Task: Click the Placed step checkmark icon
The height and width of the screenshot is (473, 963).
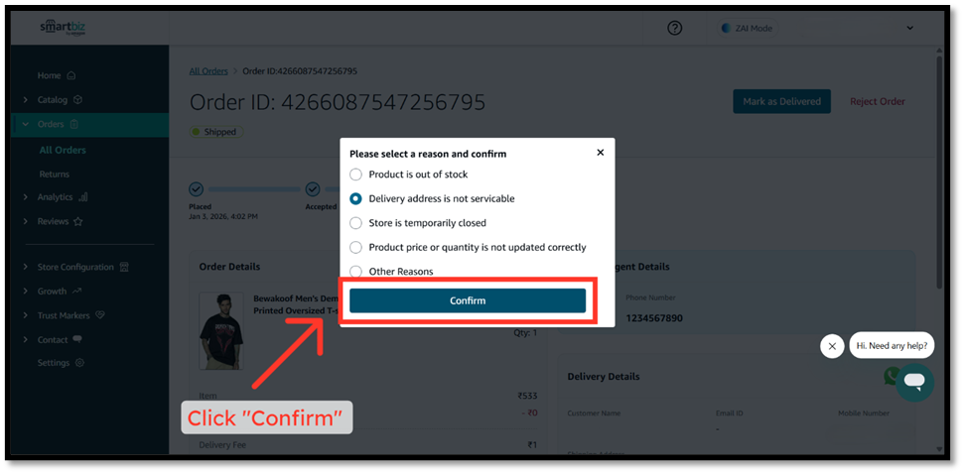Action: pyautogui.click(x=197, y=188)
